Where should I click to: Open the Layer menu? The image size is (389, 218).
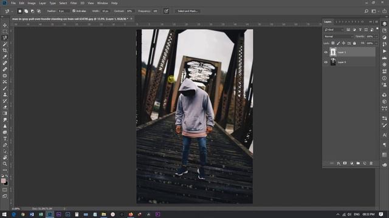click(43, 3)
